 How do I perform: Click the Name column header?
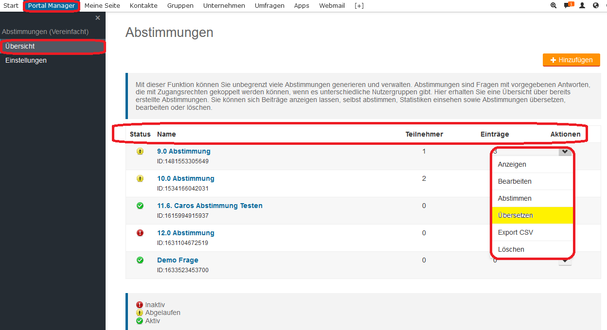click(167, 134)
